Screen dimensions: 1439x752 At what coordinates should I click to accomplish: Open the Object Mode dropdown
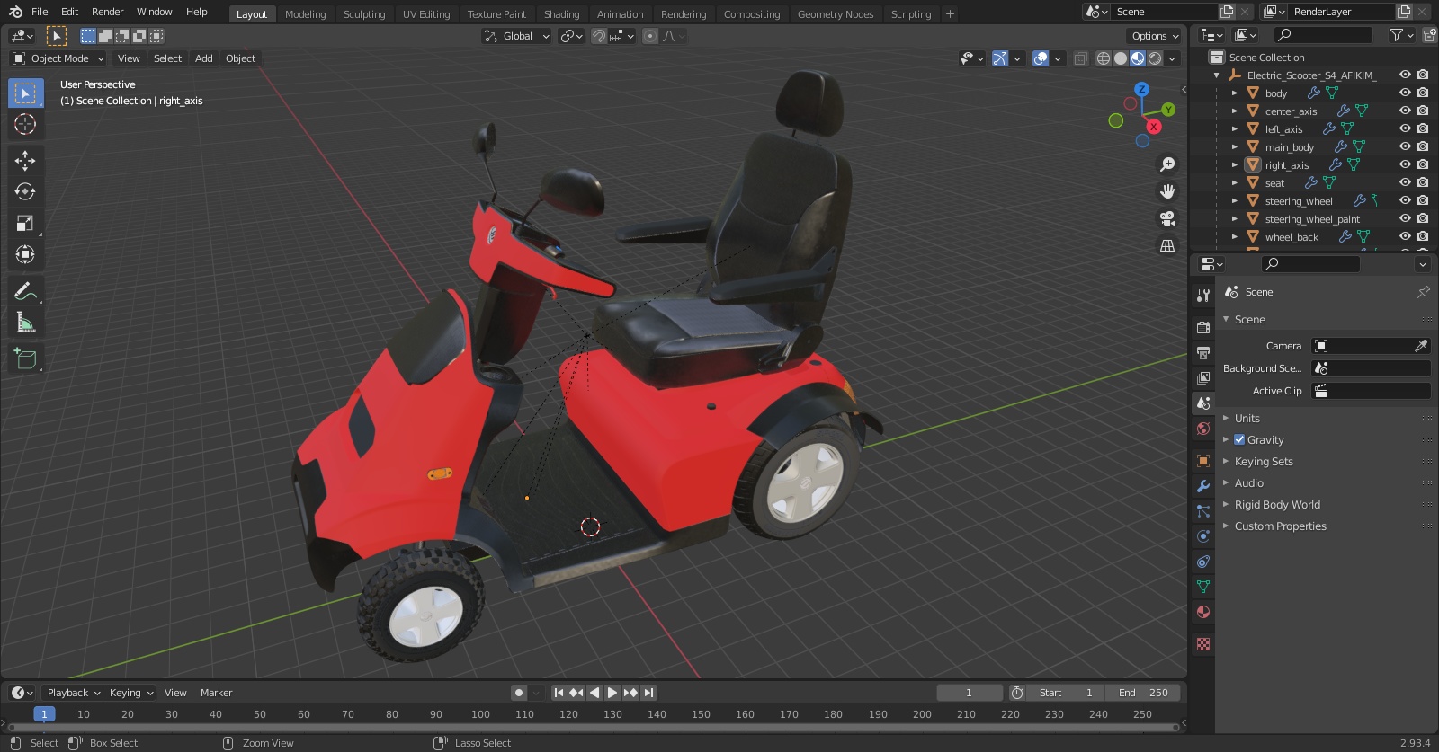tap(58, 58)
